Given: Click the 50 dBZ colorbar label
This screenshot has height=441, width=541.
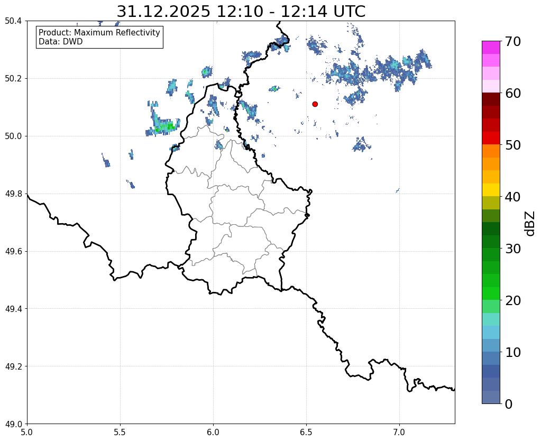Looking at the screenshot, I should [x=513, y=145].
